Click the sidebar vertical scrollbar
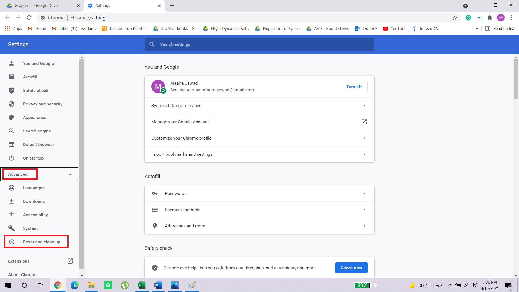Screen dimensions: 519x292 pyautogui.click(x=82, y=164)
